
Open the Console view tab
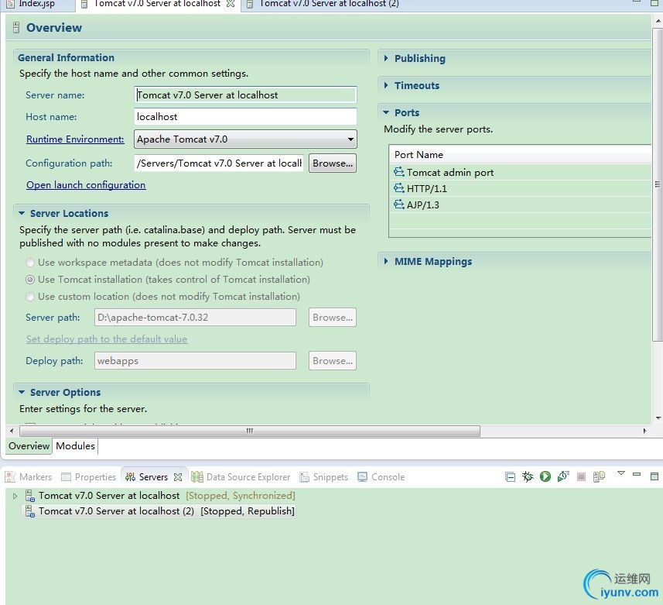381,477
